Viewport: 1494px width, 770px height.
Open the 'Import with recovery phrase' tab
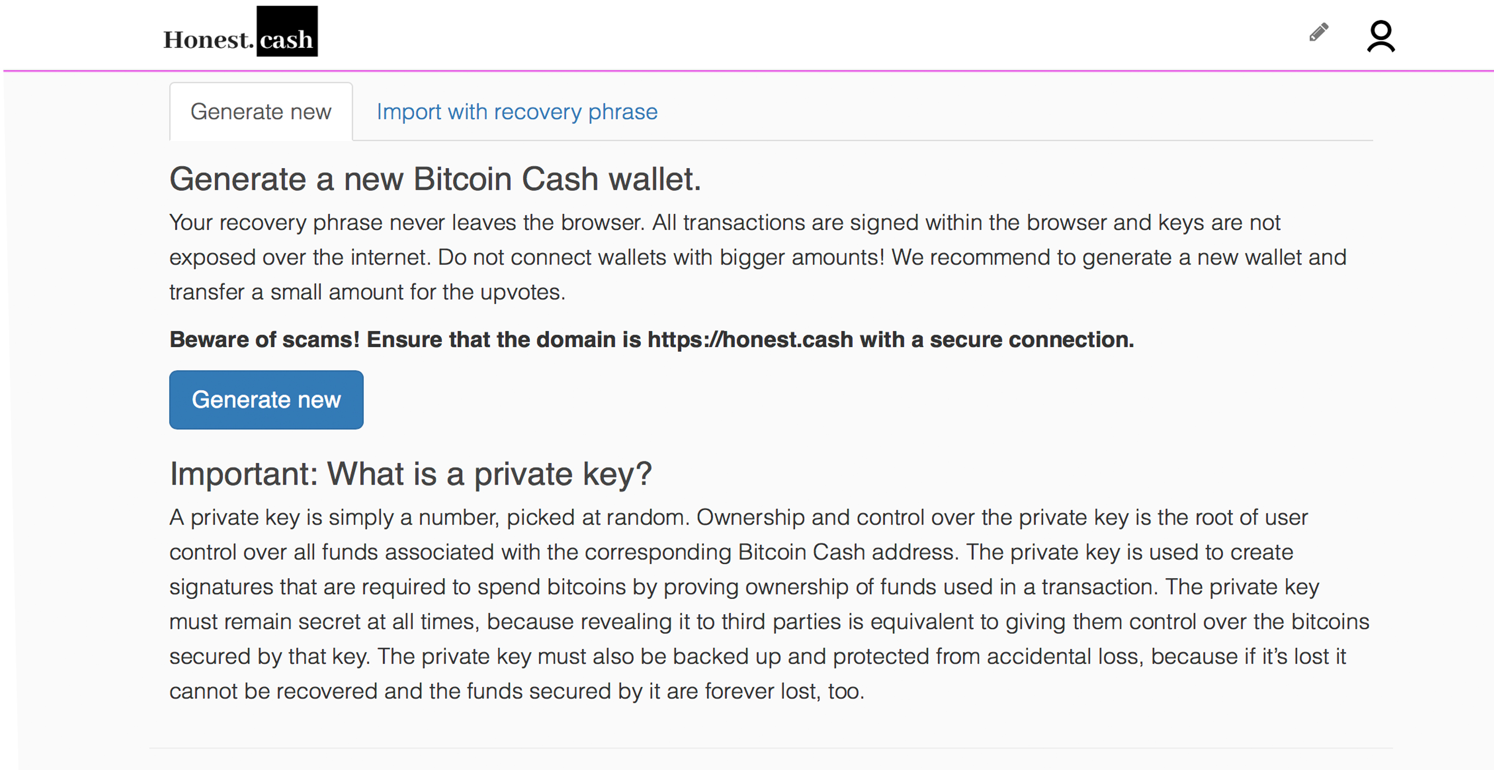[x=517, y=112]
